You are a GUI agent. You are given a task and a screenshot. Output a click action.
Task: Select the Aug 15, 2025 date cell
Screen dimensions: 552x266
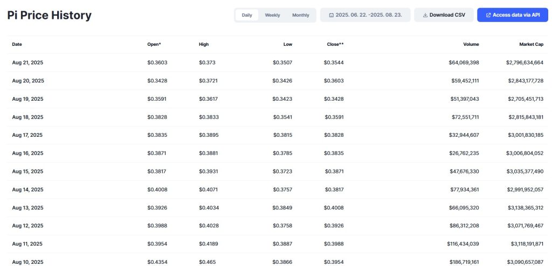click(x=27, y=171)
